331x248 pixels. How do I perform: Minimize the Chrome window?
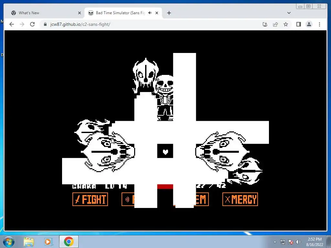300,6
